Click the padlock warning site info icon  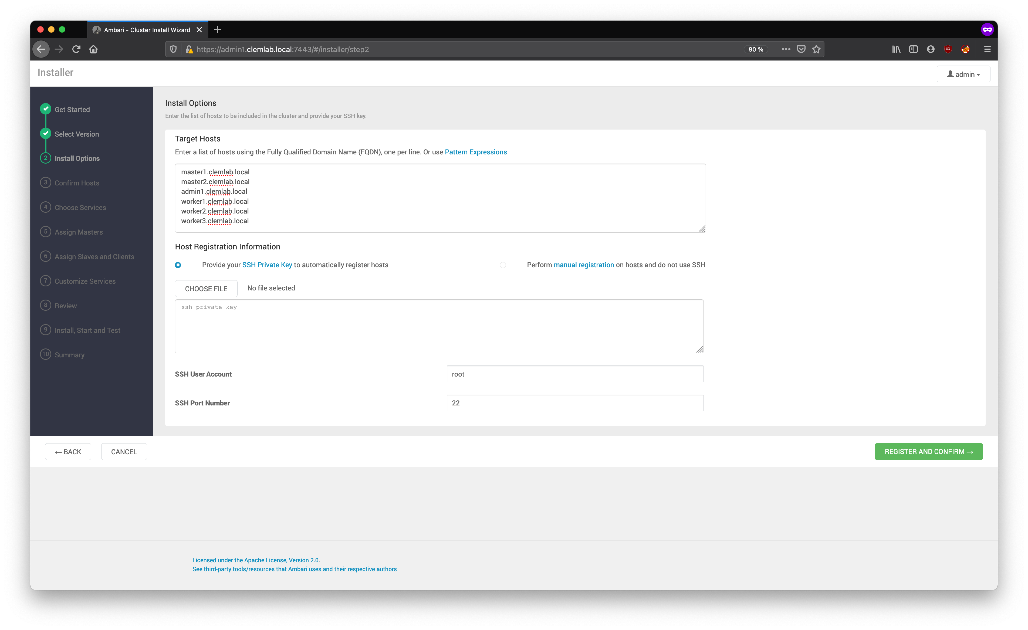coord(189,49)
